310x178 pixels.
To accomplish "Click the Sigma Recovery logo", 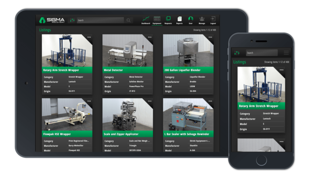I will pos(52,20).
